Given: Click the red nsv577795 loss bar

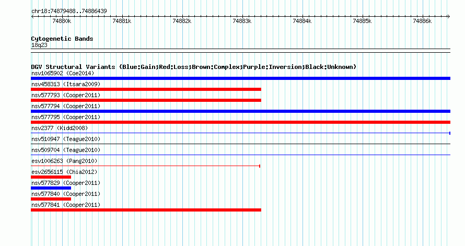Looking at the screenshot, I should click(x=240, y=122).
